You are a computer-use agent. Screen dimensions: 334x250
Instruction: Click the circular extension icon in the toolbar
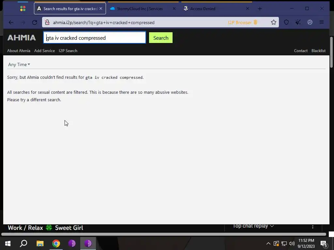310,22
